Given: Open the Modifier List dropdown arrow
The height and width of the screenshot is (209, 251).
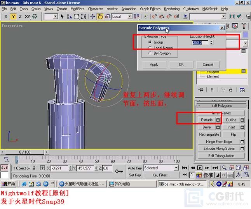Looking at the screenshot, I should (246, 43).
